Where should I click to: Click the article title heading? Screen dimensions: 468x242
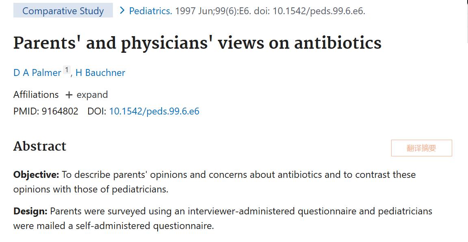(197, 43)
